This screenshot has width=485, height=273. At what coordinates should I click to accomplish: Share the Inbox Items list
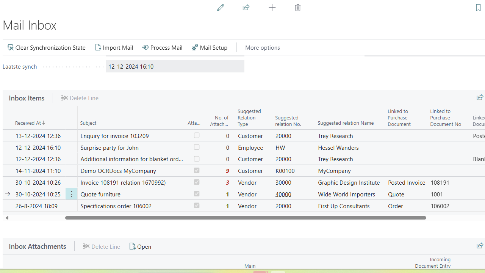pyautogui.click(x=480, y=98)
